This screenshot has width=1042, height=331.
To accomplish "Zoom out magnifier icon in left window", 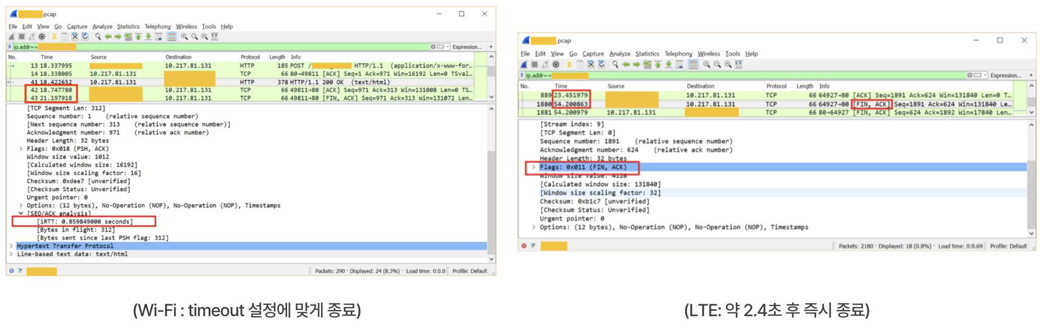I will (x=195, y=37).
